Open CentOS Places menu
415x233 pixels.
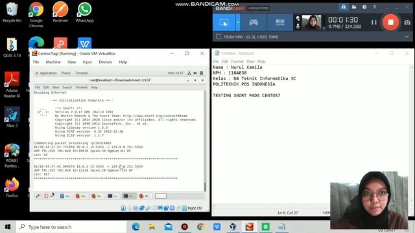[x=66, y=73]
